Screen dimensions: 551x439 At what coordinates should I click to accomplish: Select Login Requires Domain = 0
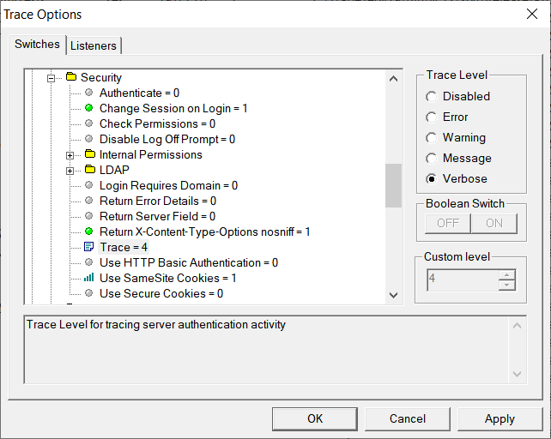tap(169, 185)
